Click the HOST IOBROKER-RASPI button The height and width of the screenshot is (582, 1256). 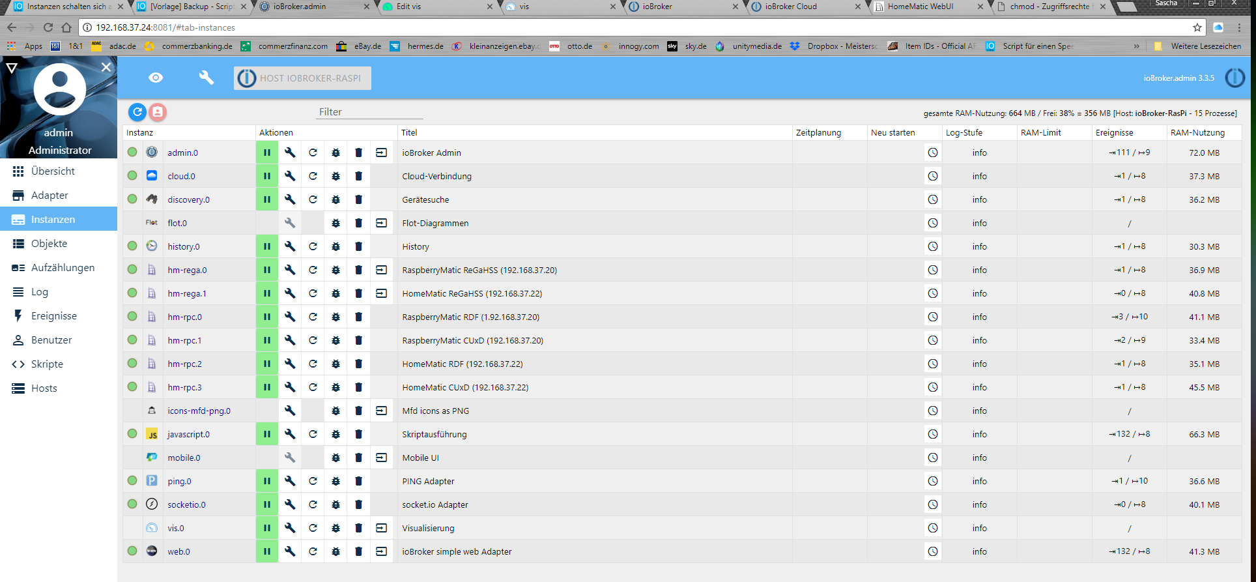tap(302, 78)
